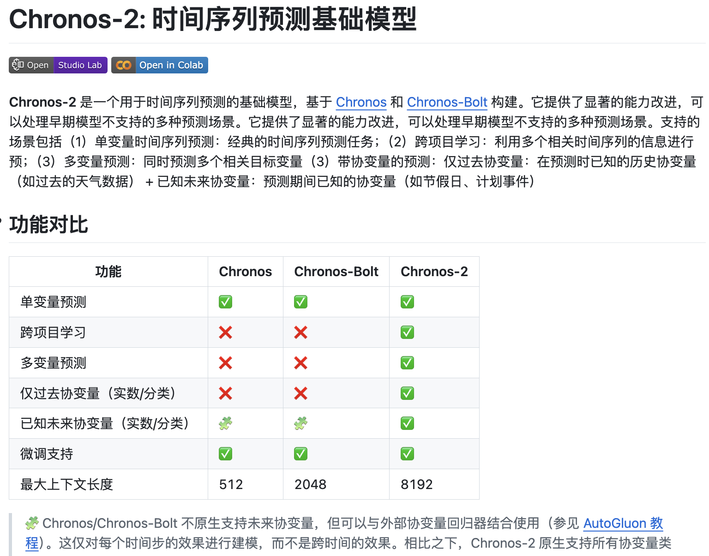Click the 功能对比 section heading
This screenshot has width=709, height=556.
click(49, 225)
